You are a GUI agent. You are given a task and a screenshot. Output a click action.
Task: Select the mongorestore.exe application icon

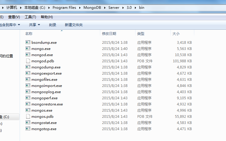[x=28, y=104]
